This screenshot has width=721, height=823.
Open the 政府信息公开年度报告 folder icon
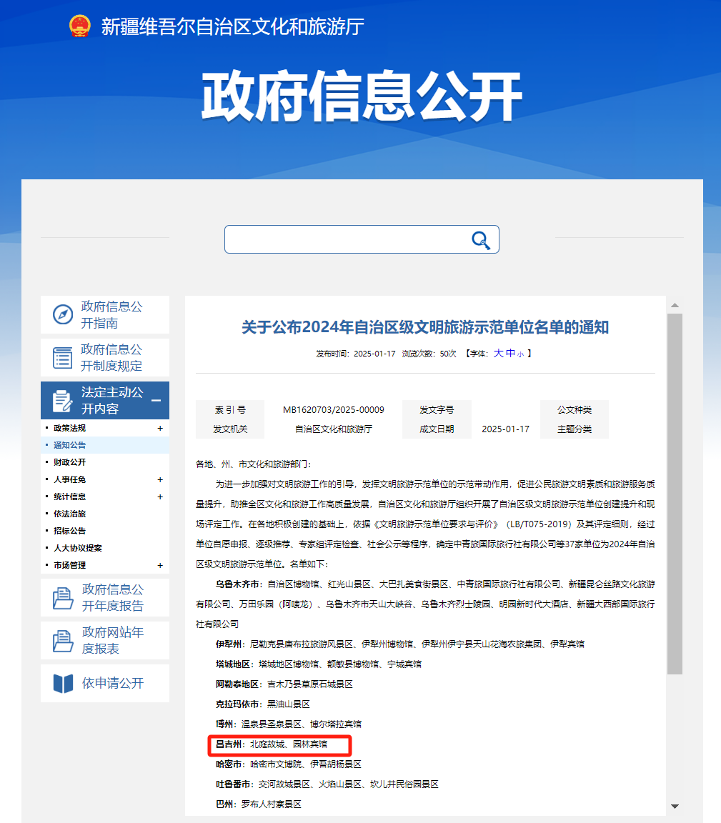coord(64,597)
